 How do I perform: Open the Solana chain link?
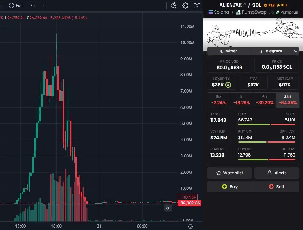219,12
